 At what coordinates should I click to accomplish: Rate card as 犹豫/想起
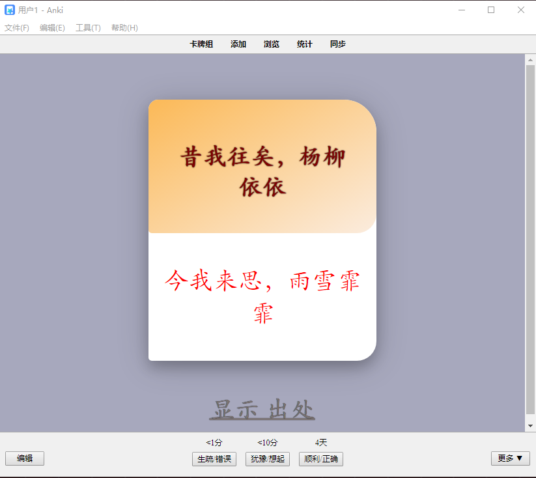pos(268,459)
